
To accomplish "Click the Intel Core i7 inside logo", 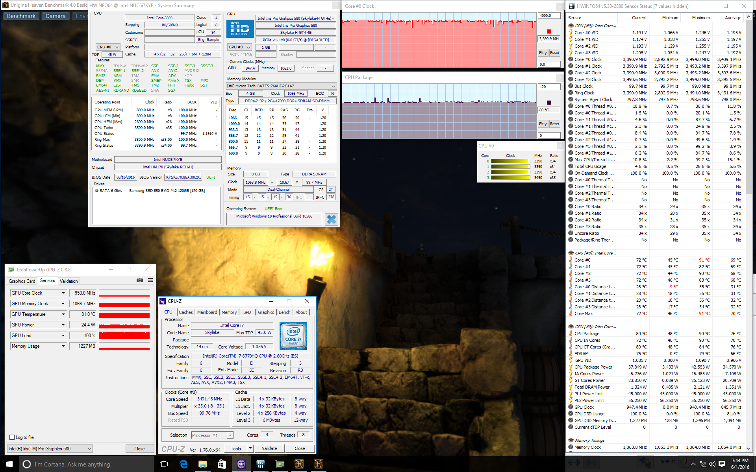I will point(293,336).
